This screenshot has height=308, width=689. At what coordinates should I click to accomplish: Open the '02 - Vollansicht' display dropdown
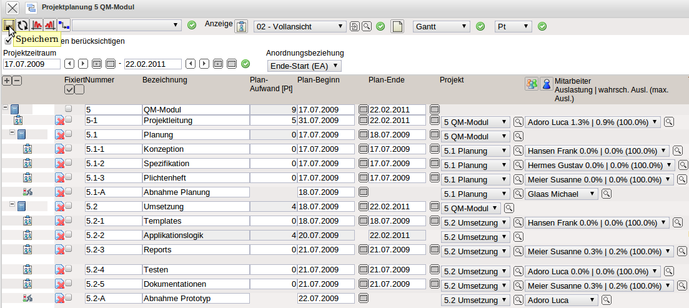[x=300, y=26]
